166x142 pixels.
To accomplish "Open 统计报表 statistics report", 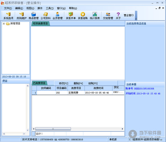I will [95, 16].
